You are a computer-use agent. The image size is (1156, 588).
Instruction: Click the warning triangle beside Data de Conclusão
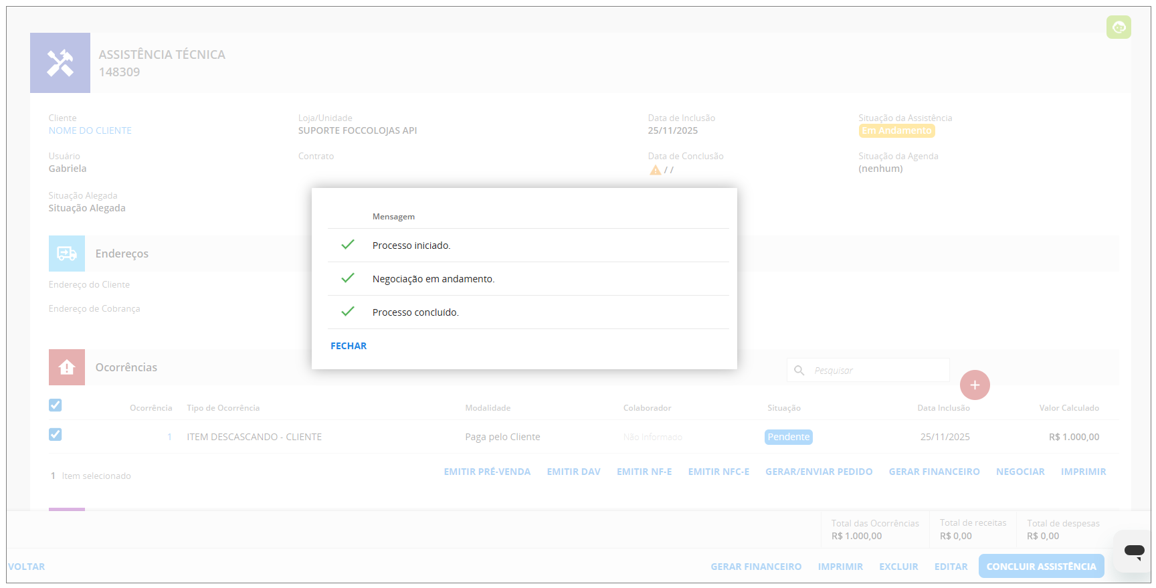(655, 170)
